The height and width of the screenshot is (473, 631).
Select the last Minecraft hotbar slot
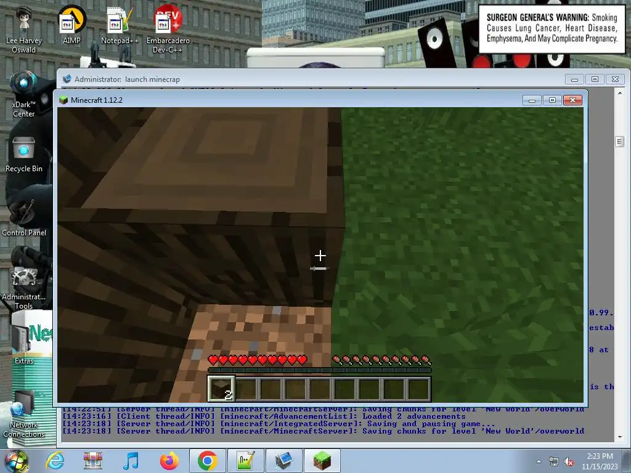418,389
